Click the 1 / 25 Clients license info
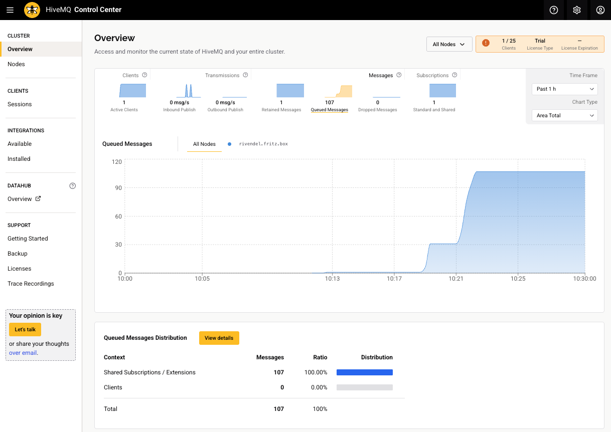Screen dimensions: 611x432 click(509, 44)
